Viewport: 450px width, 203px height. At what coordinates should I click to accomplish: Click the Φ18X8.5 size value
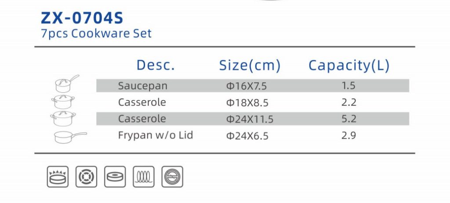click(x=247, y=102)
